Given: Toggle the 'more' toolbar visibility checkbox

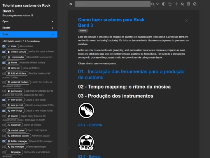Looking at the screenshot, I should pyautogui.click(x=3, y=46).
